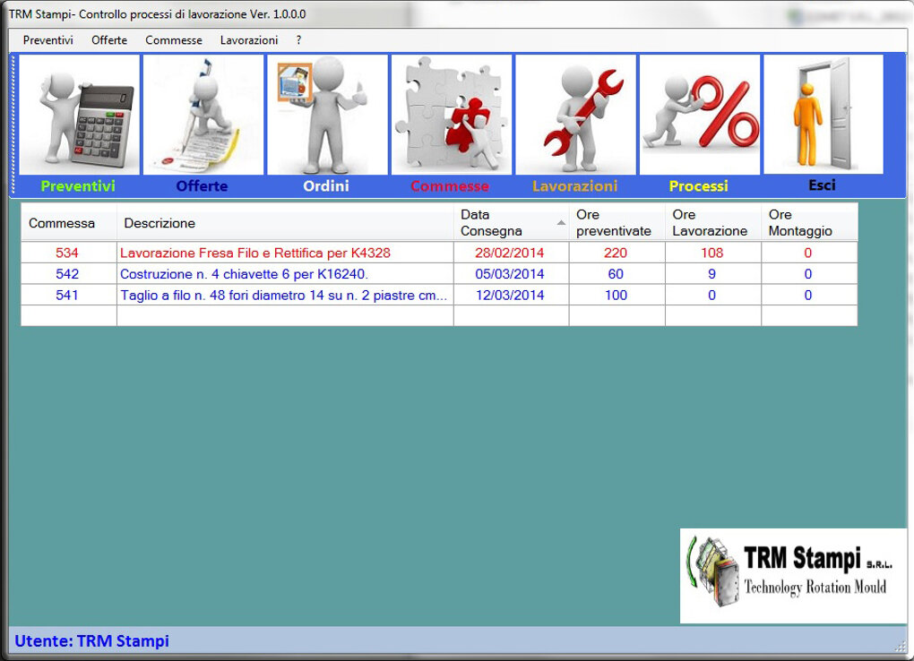The image size is (914, 661).
Task: Click the Data Consegna sort arrow
Action: (x=561, y=223)
